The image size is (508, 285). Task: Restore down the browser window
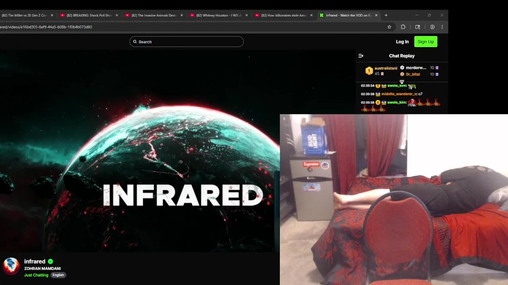(x=429, y=15)
